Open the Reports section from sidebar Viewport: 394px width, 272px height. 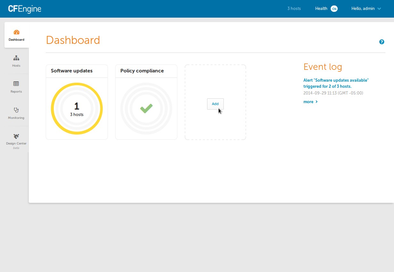tap(16, 87)
